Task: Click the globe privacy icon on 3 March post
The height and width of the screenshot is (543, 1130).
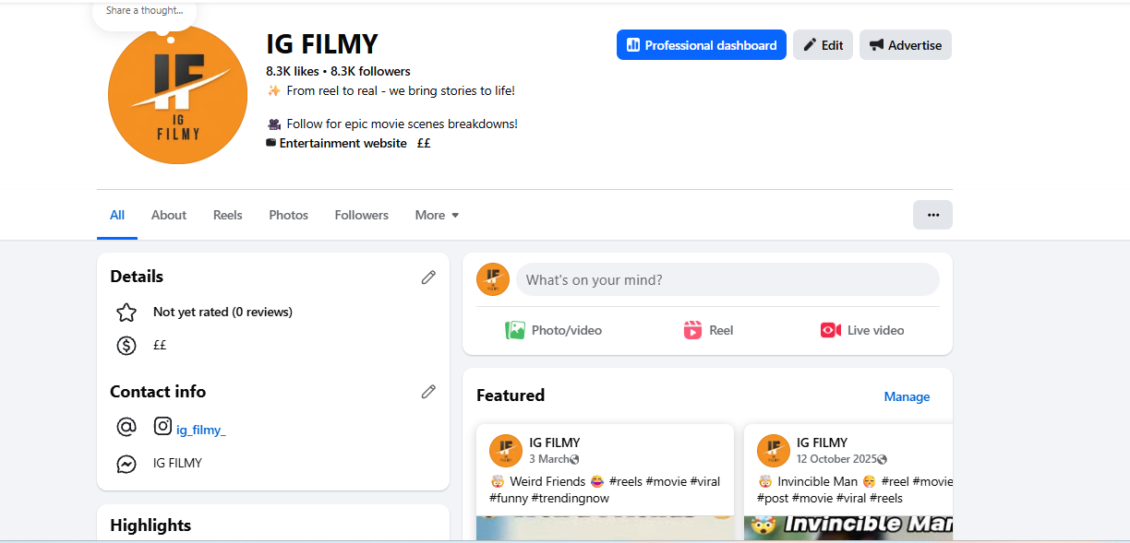Action: tap(574, 459)
